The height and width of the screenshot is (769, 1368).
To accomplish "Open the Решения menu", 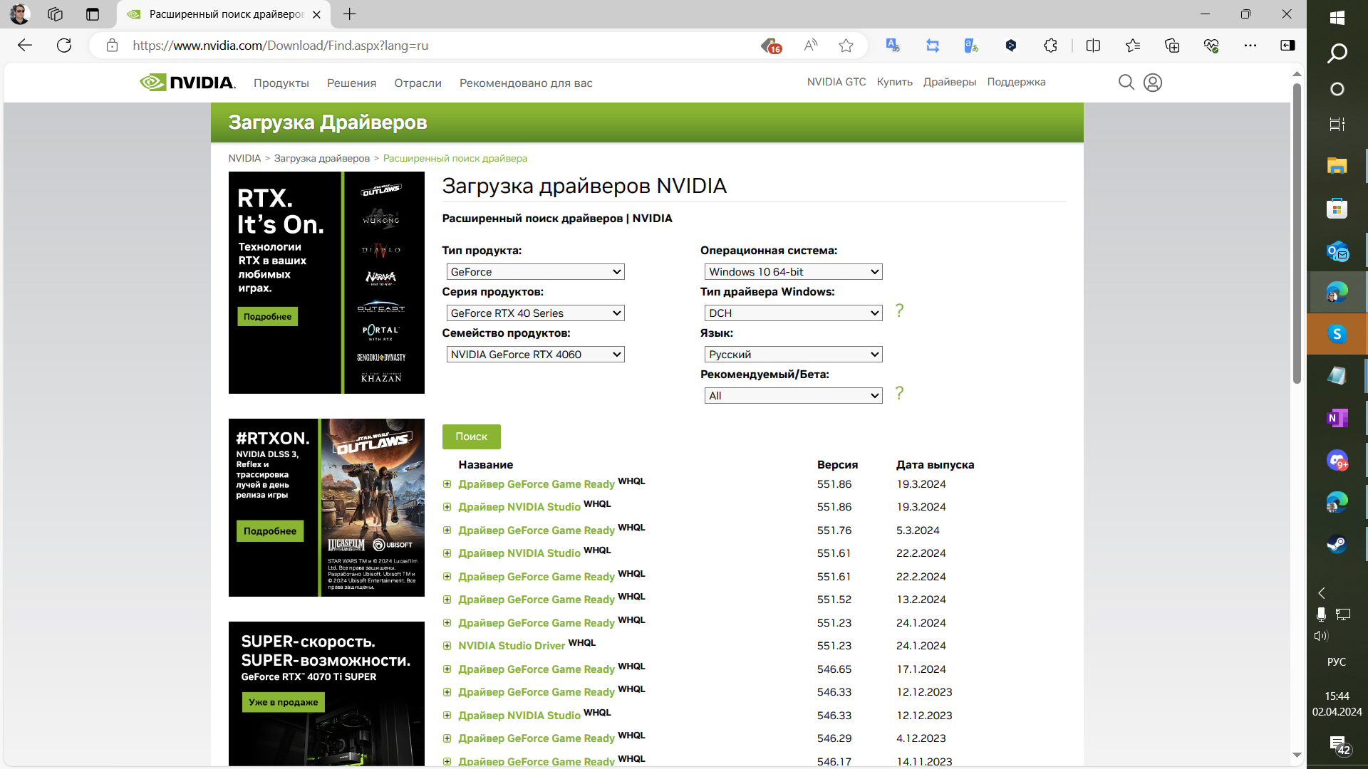I will [351, 83].
